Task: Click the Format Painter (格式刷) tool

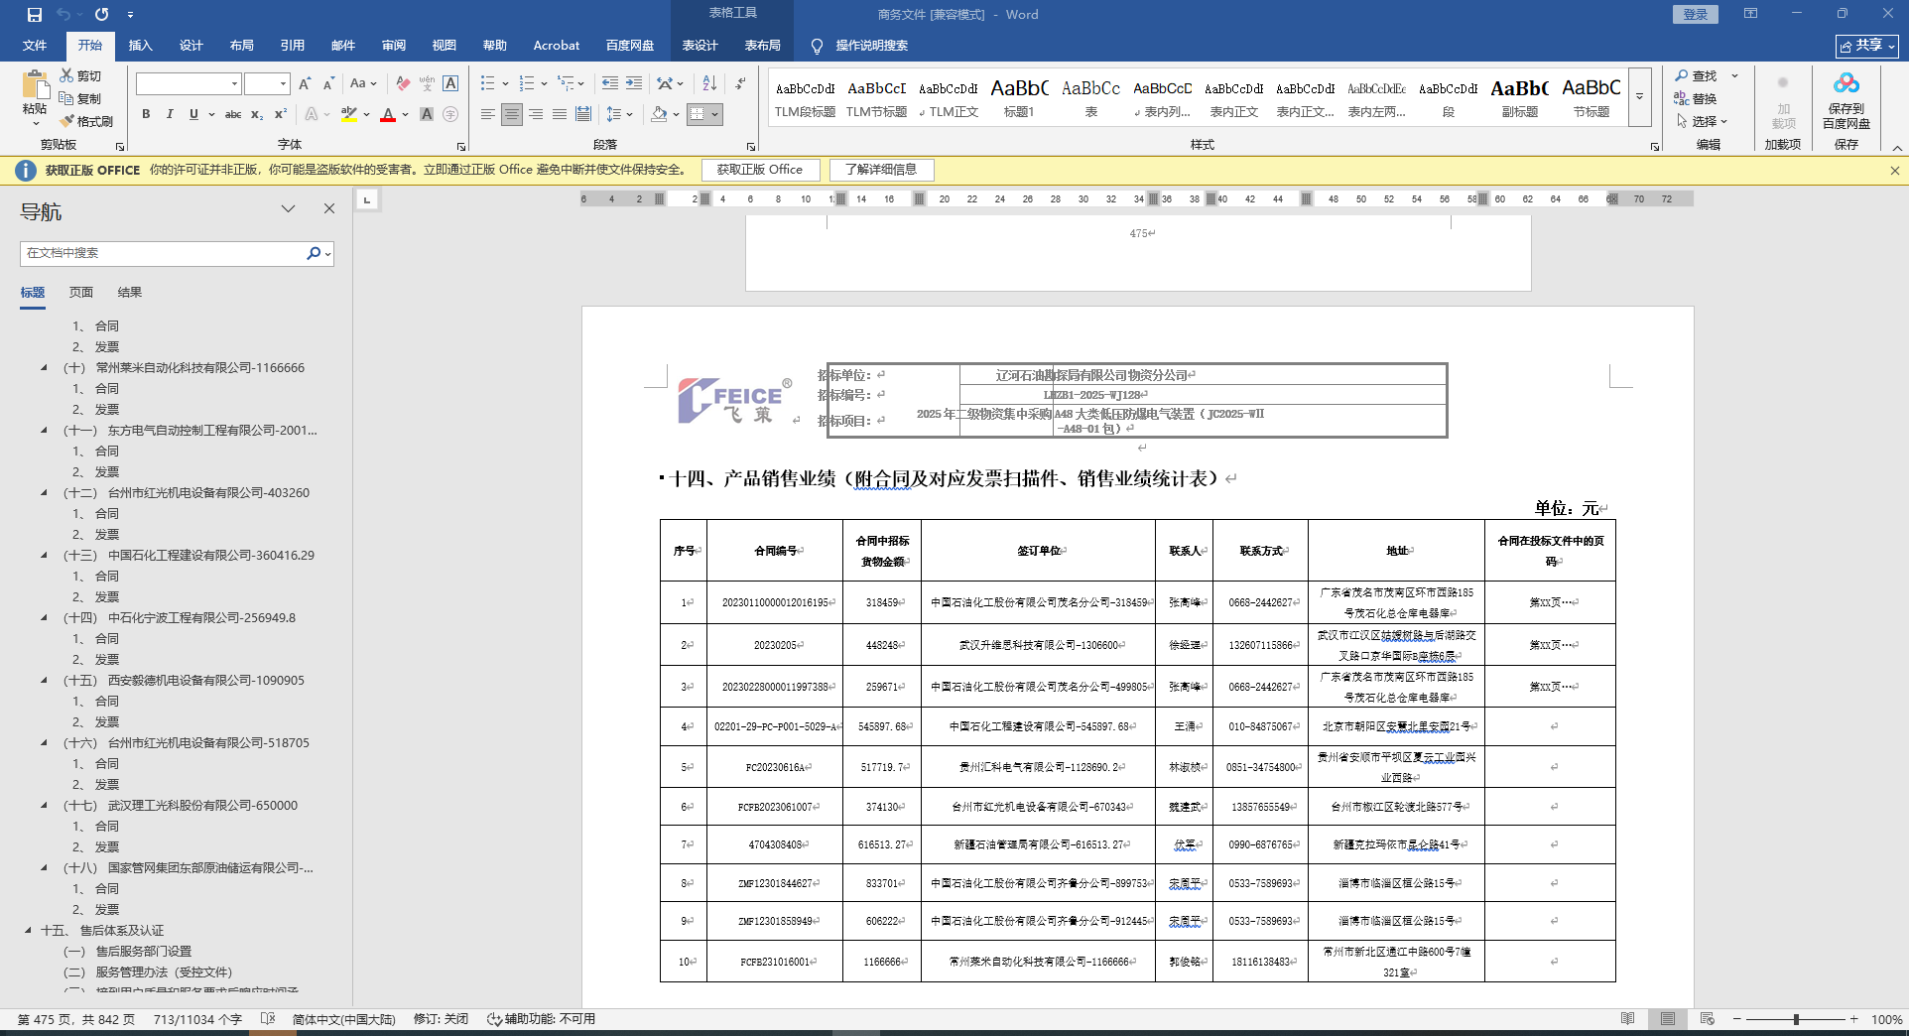Action: [86, 121]
